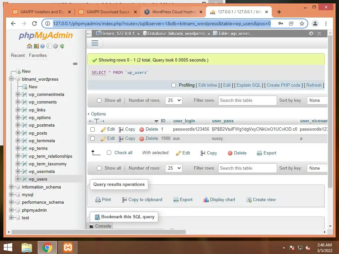Image resolution: width=339 pixels, height=254 pixels.
Task: Click the horizontal scrollbar thumb
Action: [x=99, y=232]
